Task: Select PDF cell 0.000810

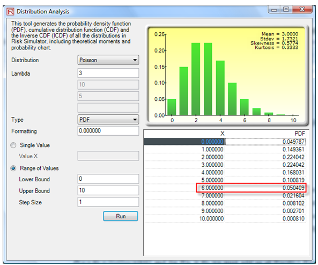Action: point(265,219)
